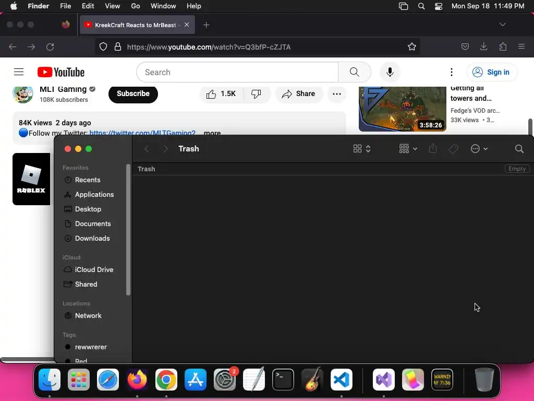Open a new Firefox tab
This screenshot has height=401, width=534.
tap(206, 25)
